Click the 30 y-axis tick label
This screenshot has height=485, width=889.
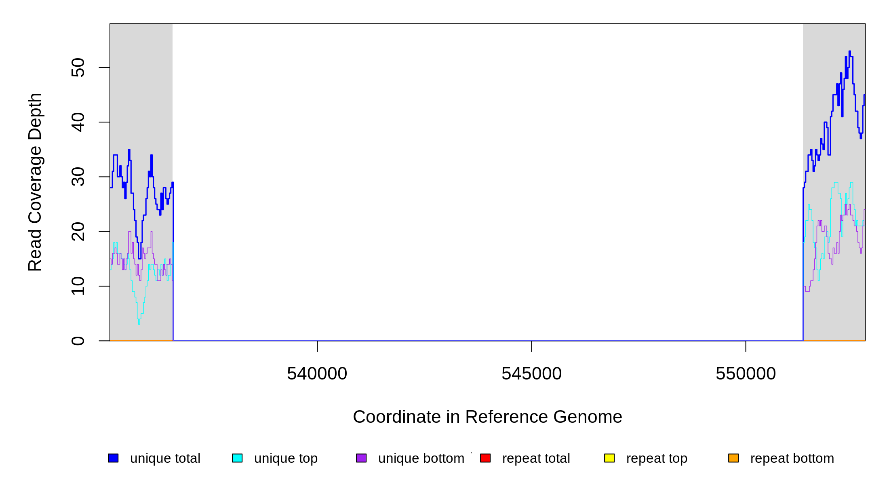click(x=78, y=177)
